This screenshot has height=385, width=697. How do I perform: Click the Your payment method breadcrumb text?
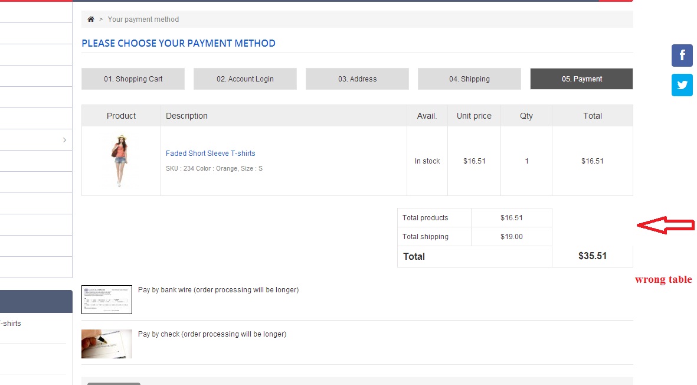coord(143,19)
